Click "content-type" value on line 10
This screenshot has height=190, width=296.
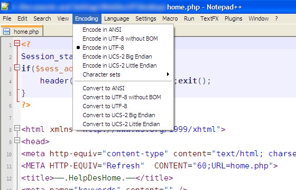tap(135, 154)
